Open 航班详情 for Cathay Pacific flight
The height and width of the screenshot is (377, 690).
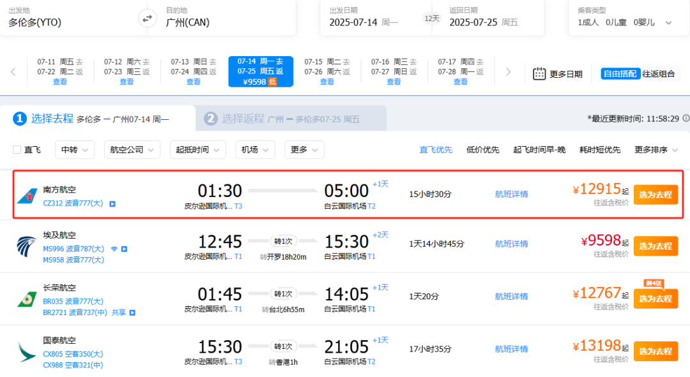pyautogui.click(x=511, y=349)
